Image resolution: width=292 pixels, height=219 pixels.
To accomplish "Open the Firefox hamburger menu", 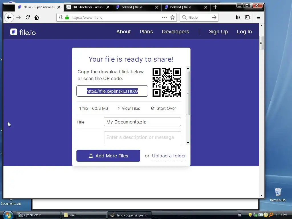I will (x=258, y=17).
